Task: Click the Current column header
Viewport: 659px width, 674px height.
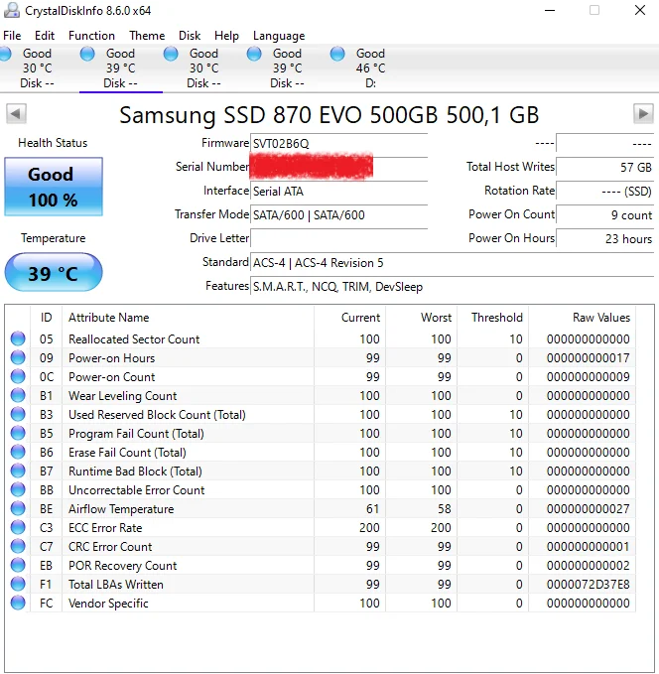Action: tap(349, 318)
